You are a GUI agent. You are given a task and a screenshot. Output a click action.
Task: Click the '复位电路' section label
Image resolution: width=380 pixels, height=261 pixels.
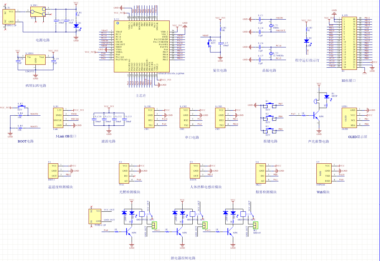coord(220,70)
